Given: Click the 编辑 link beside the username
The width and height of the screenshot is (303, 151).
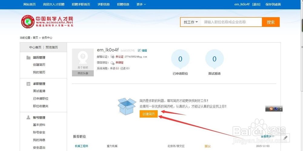Looking at the screenshot, I should (x=144, y=51).
